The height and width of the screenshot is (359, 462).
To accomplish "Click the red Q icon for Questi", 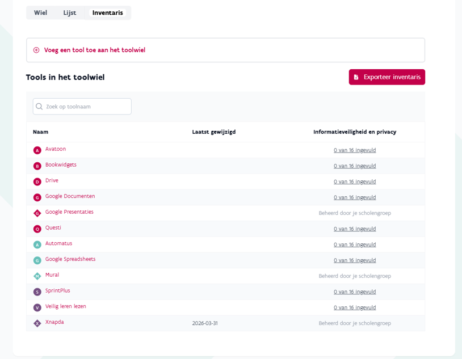I will [37, 229].
